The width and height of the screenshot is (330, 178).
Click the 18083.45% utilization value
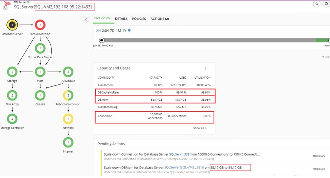pos(203,85)
